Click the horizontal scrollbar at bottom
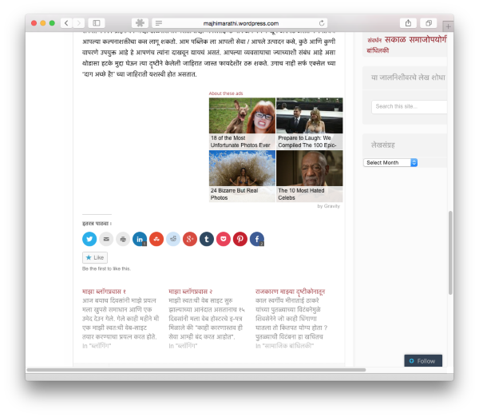 [x=196, y=370]
